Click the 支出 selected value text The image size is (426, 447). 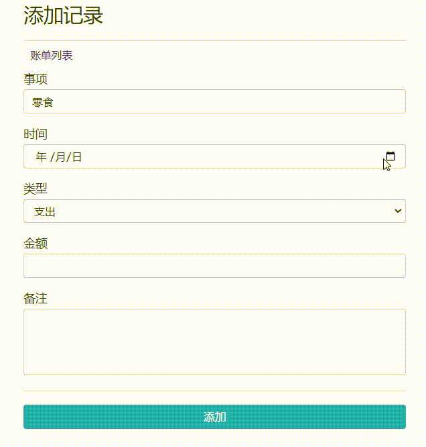pos(45,211)
